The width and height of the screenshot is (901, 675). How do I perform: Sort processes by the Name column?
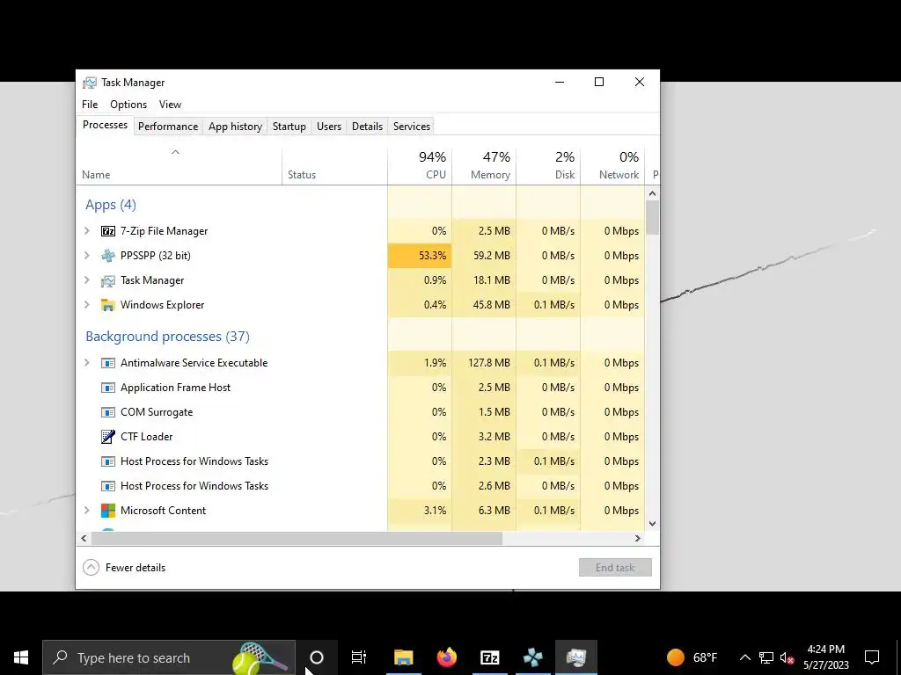pos(178,166)
